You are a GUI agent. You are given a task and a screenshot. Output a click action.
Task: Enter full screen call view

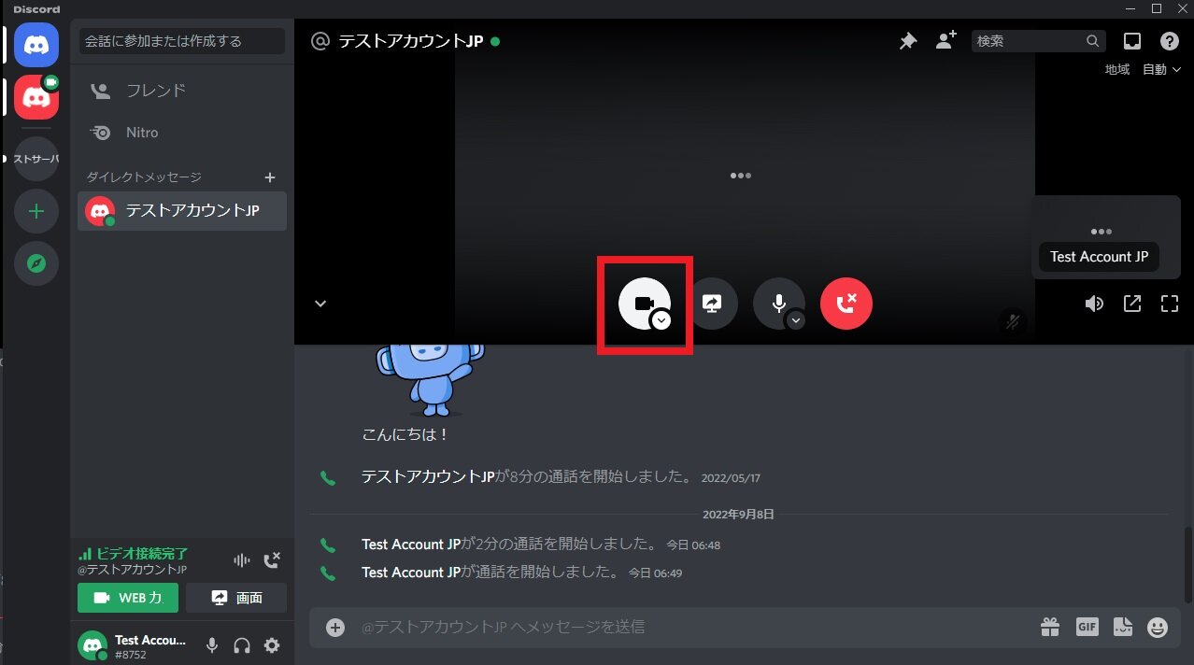[x=1170, y=304]
